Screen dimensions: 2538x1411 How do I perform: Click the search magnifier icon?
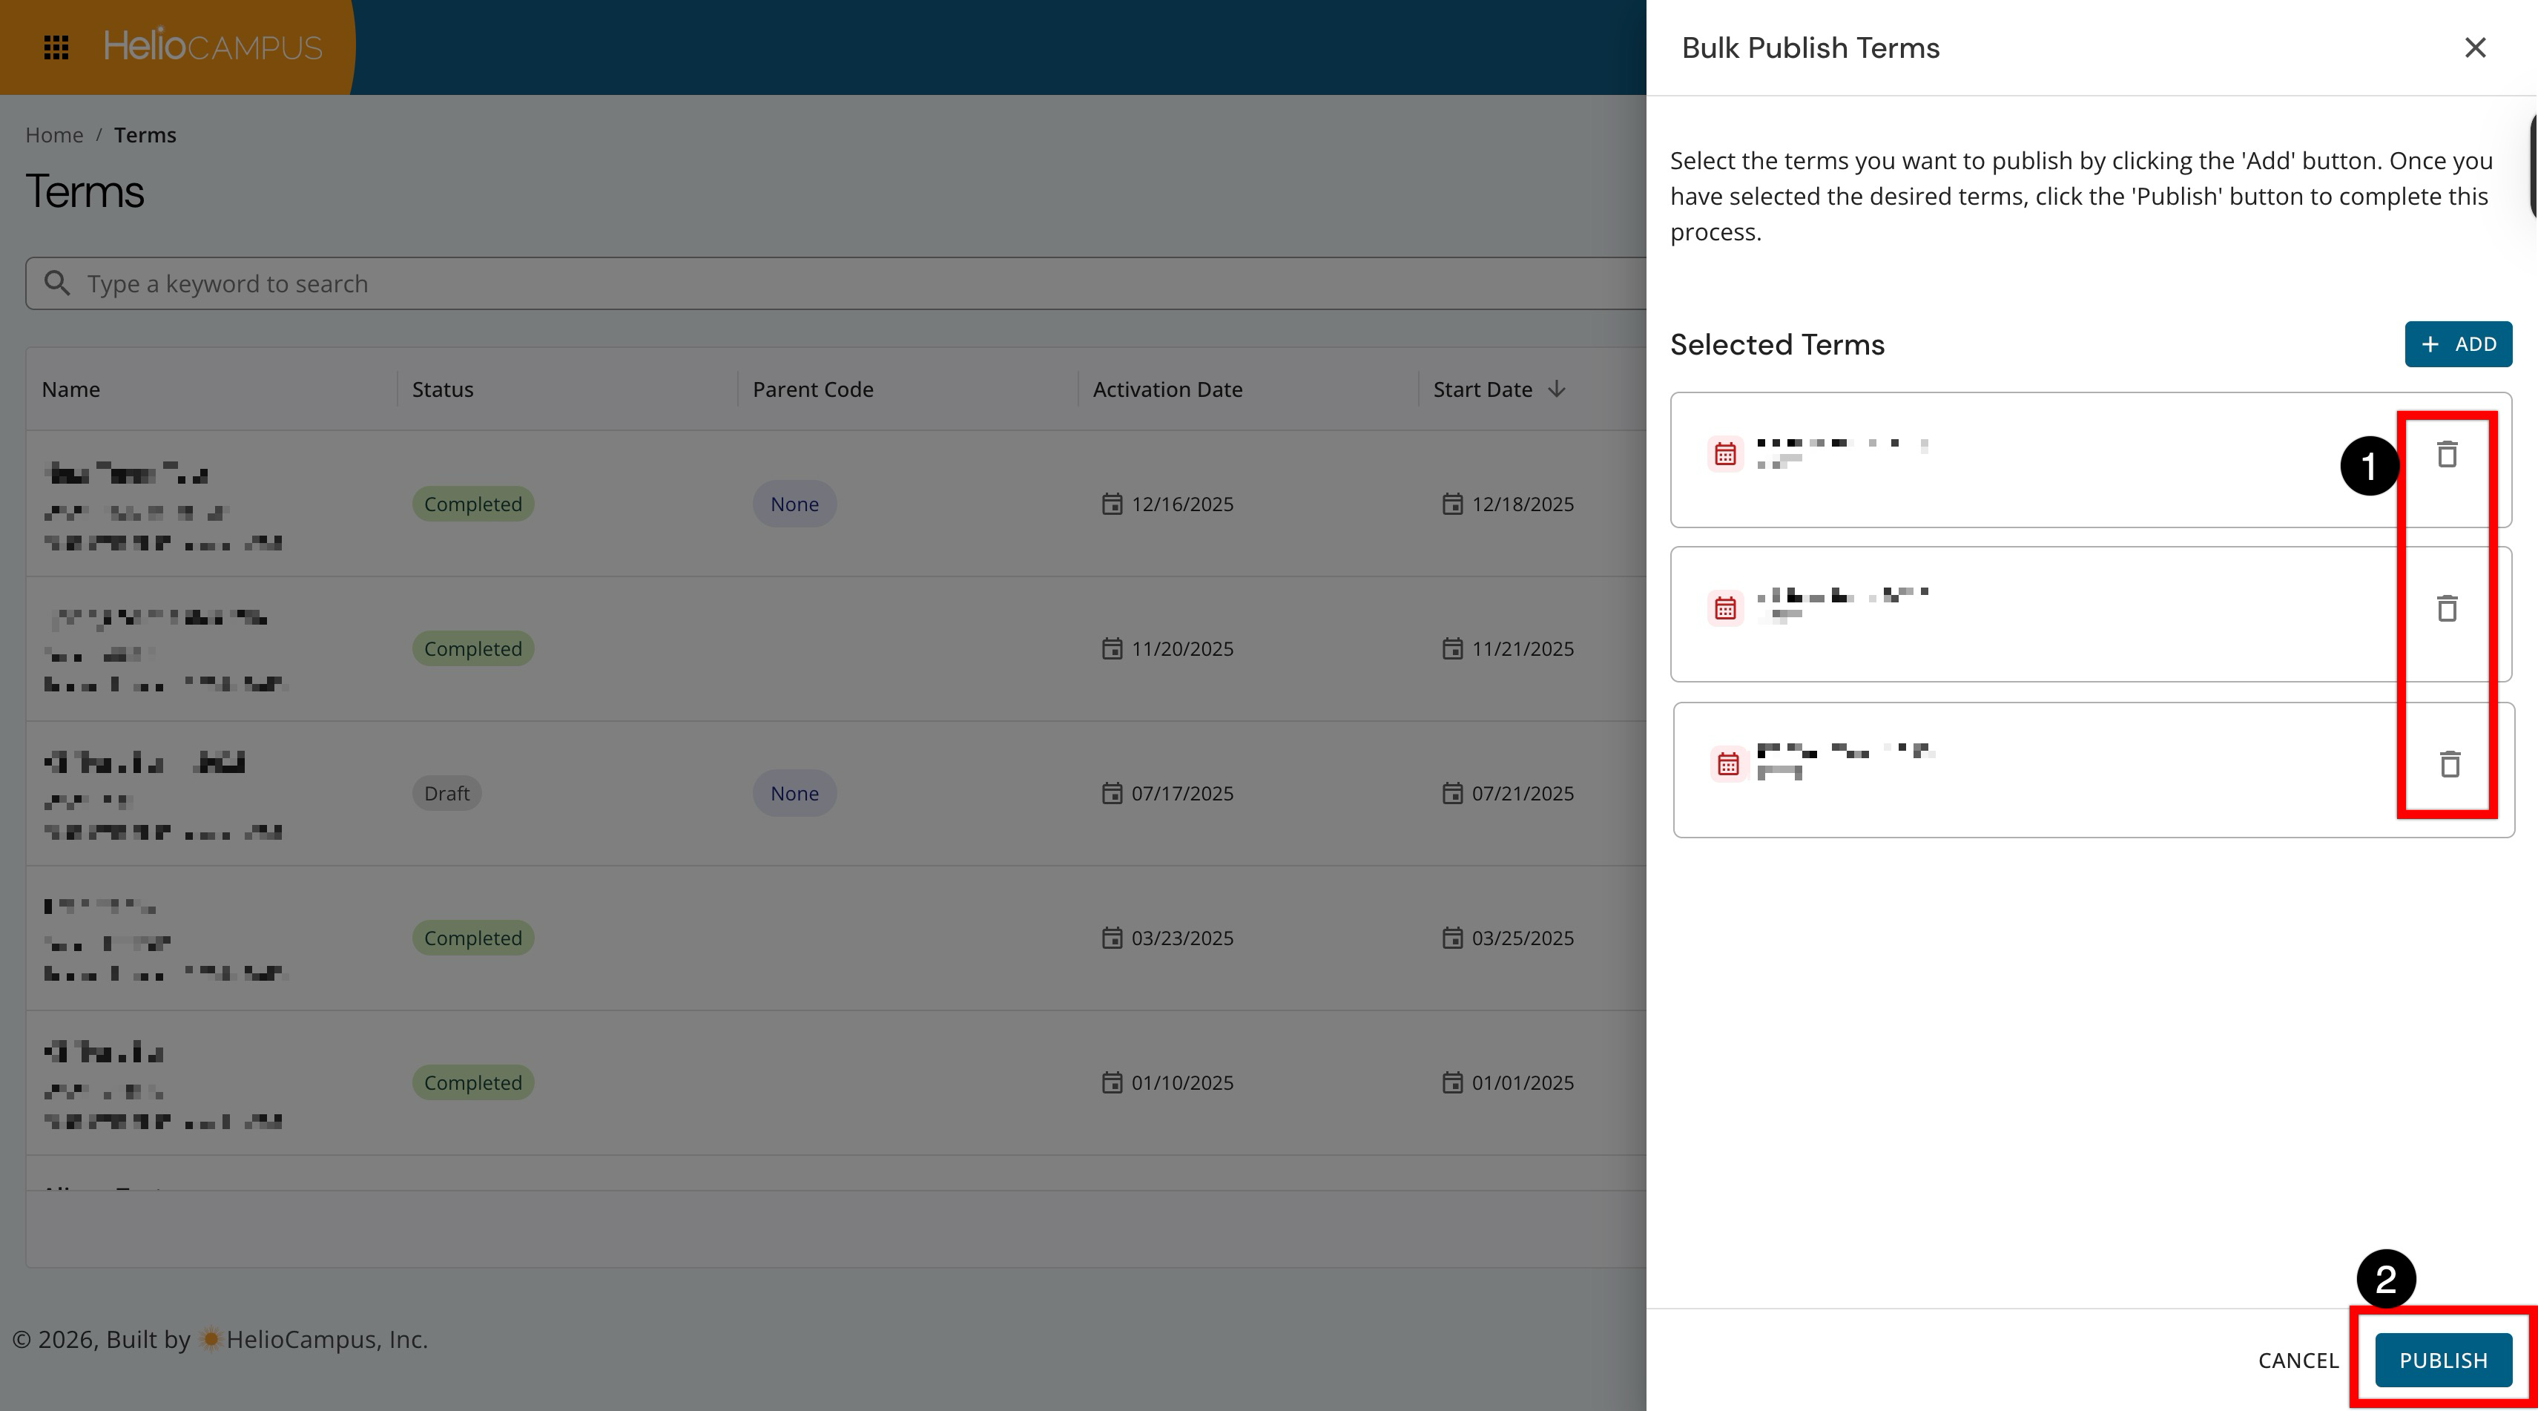click(57, 284)
